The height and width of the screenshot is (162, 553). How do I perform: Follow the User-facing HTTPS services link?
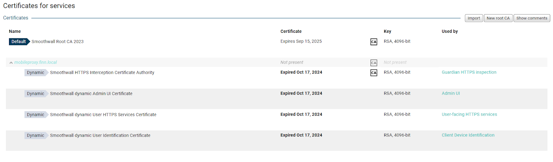coord(469,115)
